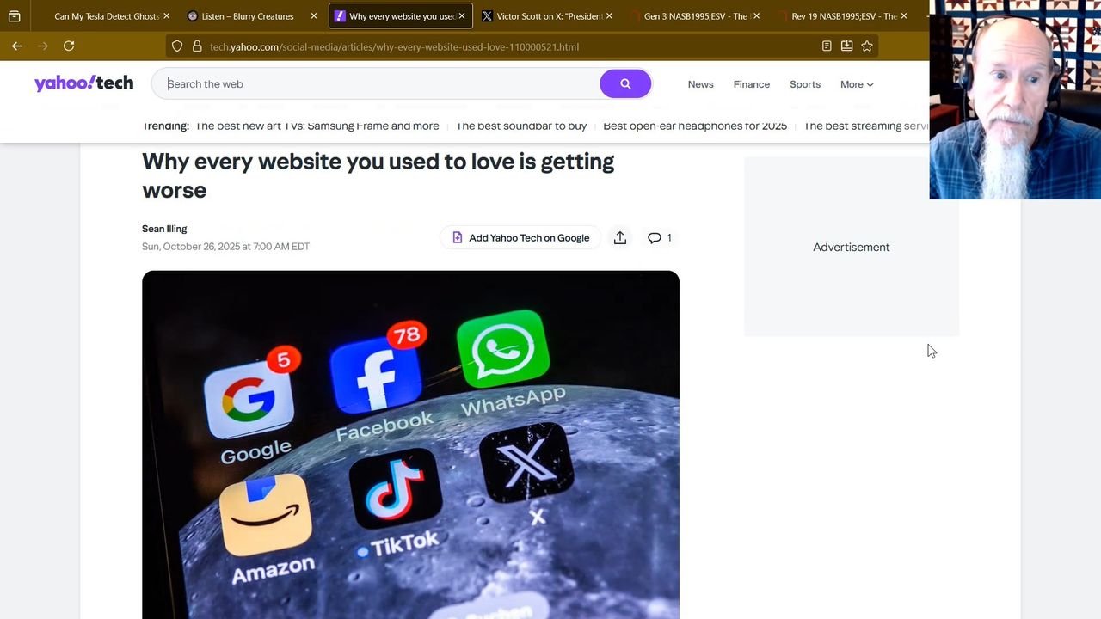Open trending link about best soundbar
The height and width of the screenshot is (619, 1101).
click(521, 126)
